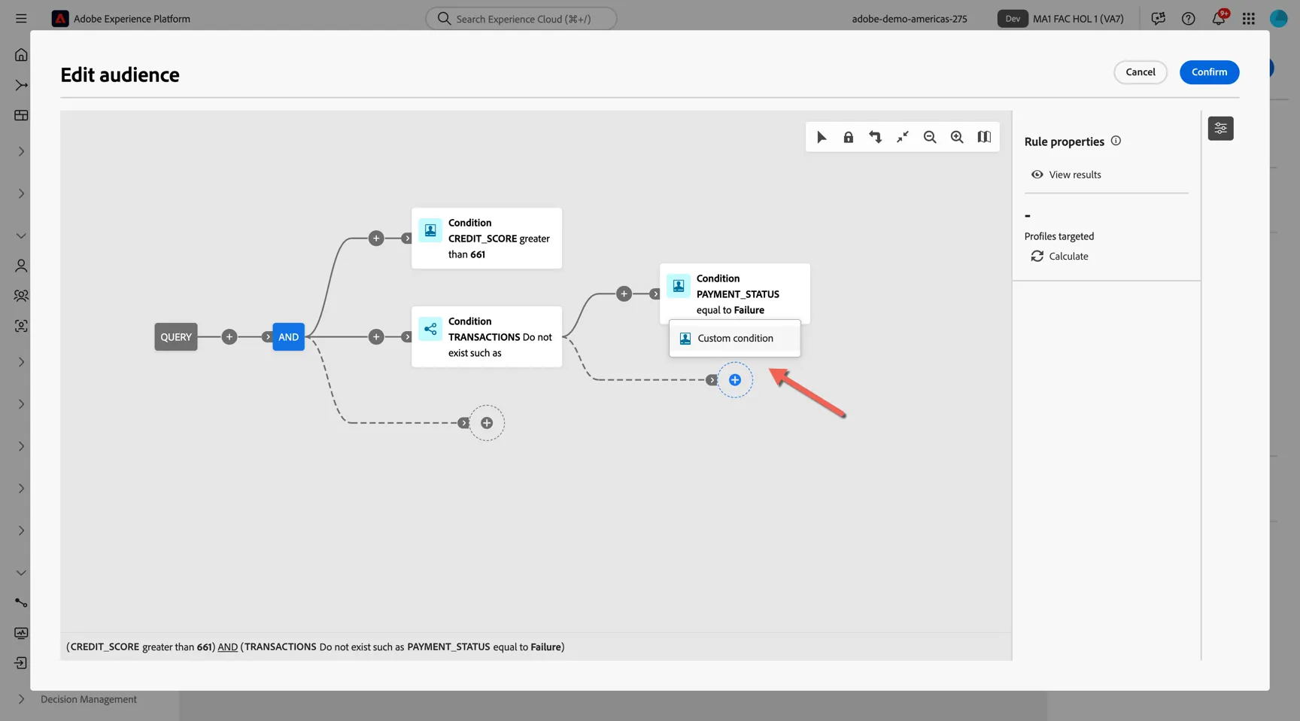Confirm the audience edit

pos(1209,72)
